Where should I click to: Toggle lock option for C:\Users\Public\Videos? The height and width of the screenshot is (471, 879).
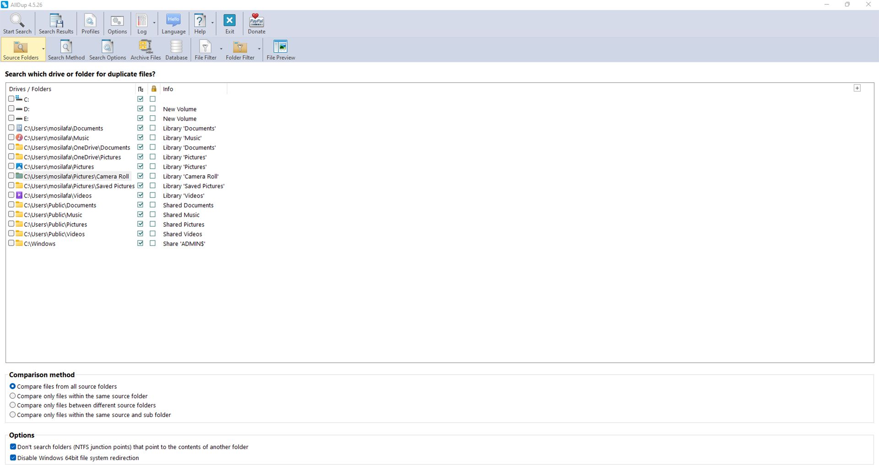tap(153, 233)
